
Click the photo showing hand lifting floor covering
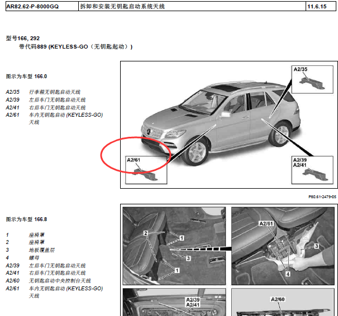[x=283, y=246]
